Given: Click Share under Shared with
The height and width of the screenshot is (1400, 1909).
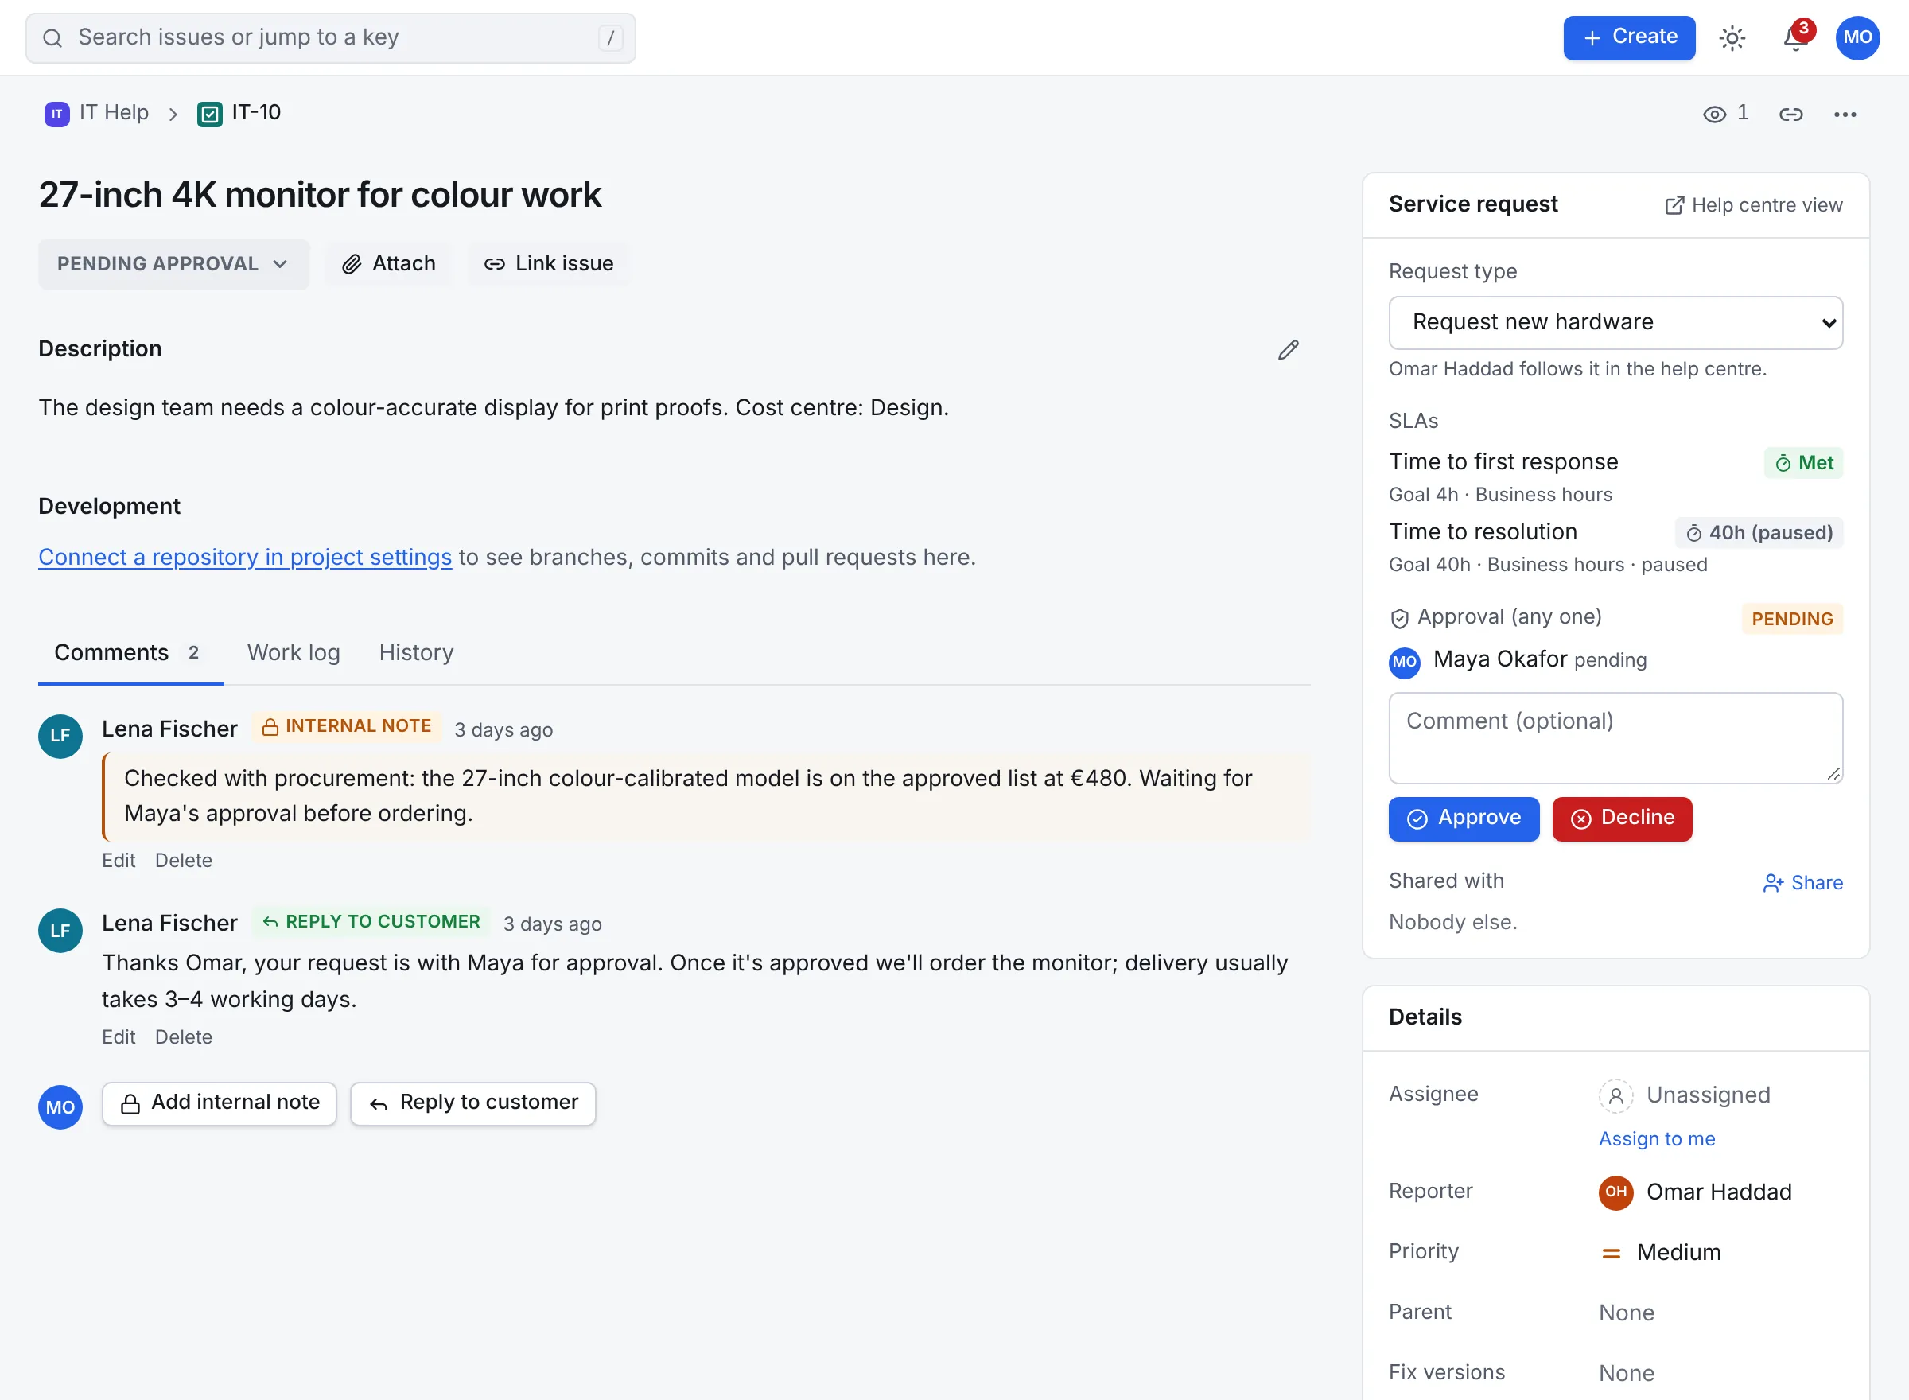Looking at the screenshot, I should pyautogui.click(x=1802, y=883).
